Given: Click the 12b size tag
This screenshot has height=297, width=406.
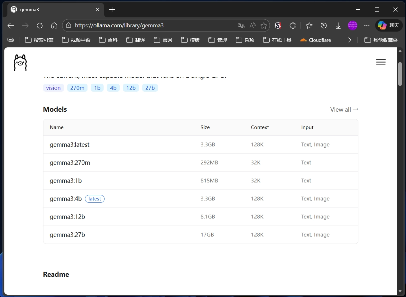Looking at the screenshot, I should (x=131, y=88).
